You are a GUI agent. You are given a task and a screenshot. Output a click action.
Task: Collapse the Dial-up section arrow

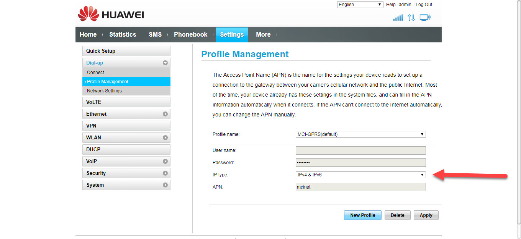click(165, 63)
